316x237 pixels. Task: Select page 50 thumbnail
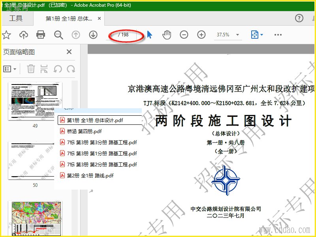[31, 160]
